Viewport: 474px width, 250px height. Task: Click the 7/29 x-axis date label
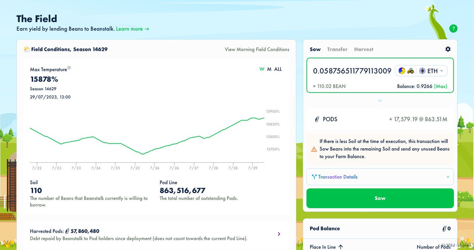(253, 168)
